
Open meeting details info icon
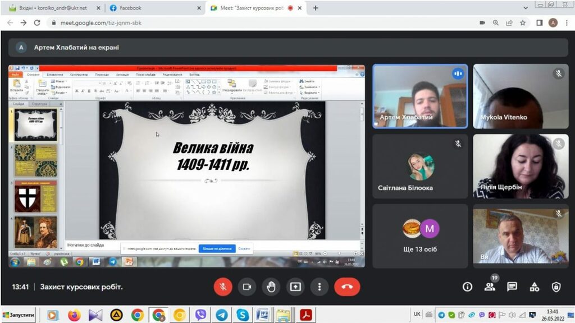click(467, 287)
